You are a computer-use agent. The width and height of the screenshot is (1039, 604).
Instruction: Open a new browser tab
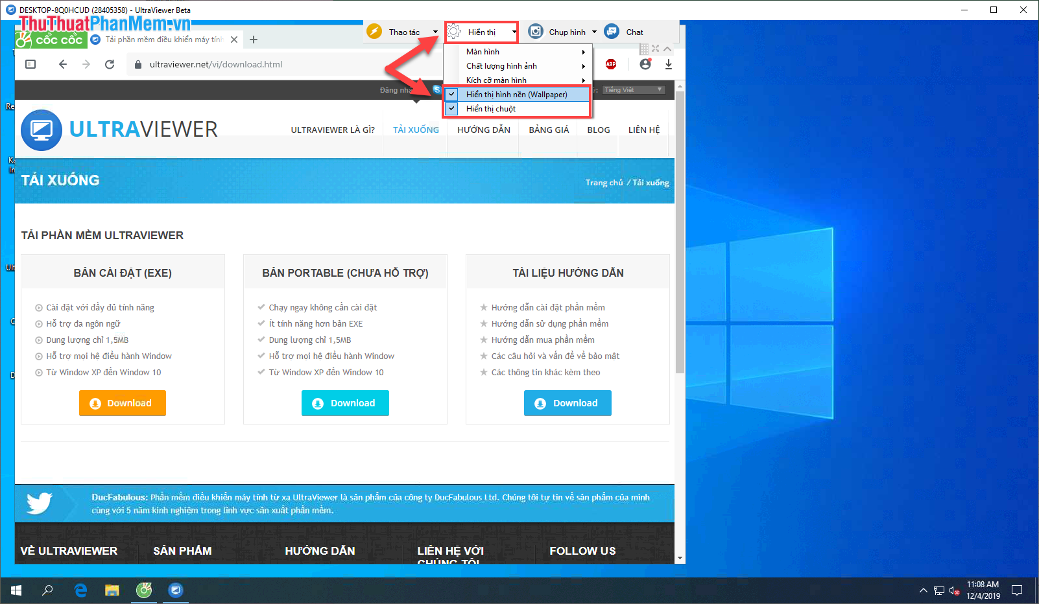pyautogui.click(x=254, y=40)
